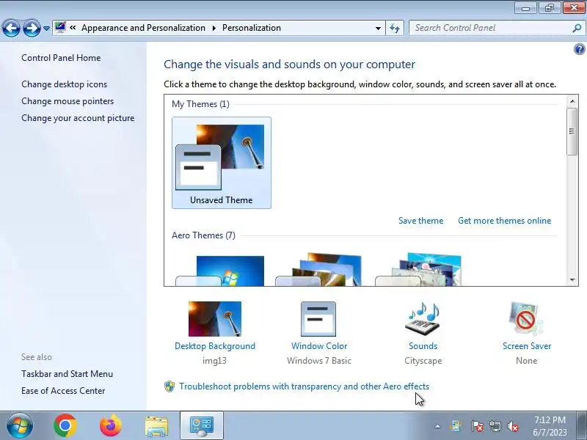Click the themes list scrollbar thumb
The image size is (587, 440).
click(572, 131)
